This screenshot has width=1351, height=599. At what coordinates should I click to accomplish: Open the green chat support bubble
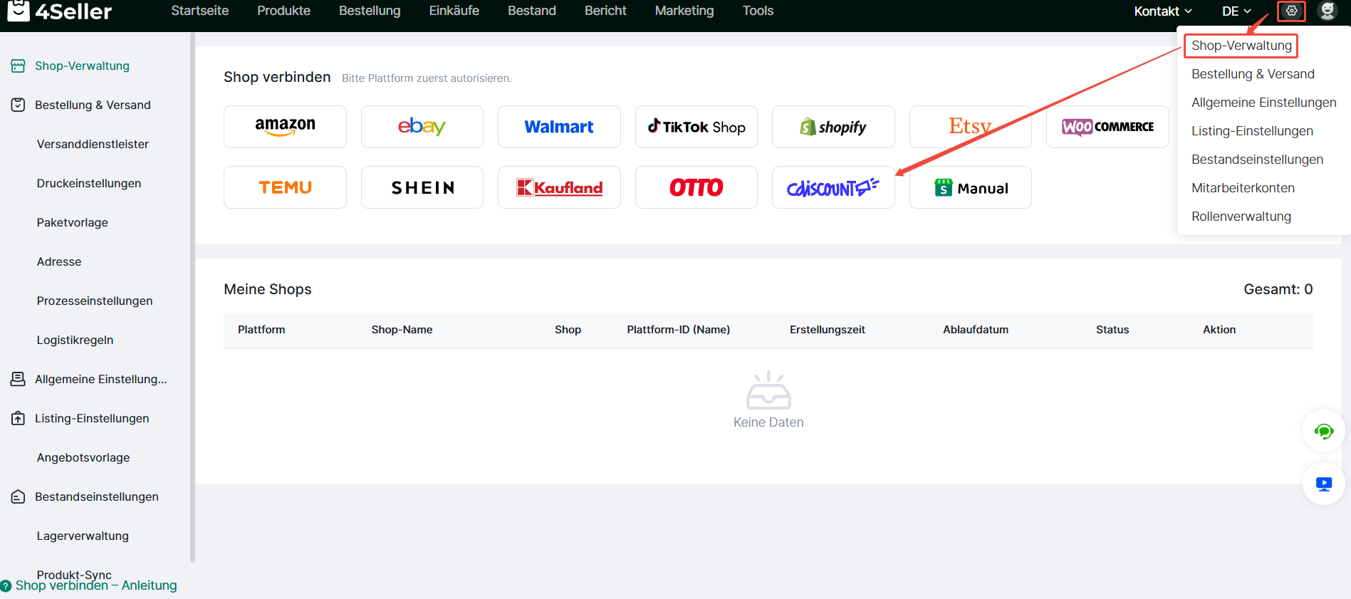1324,431
